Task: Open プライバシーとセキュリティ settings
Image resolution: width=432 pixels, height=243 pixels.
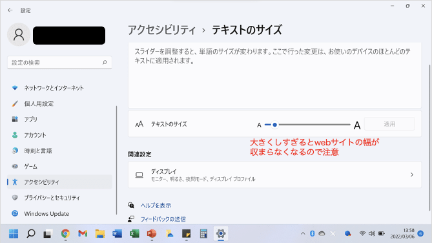Action: point(59,198)
